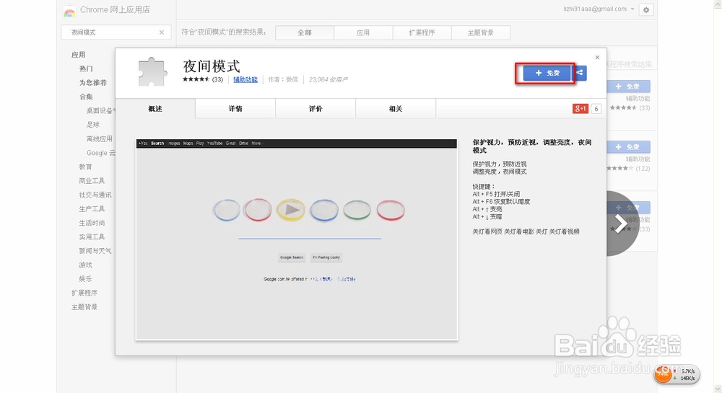Image resolution: width=722 pixels, height=393 pixels.
Task: Click the Alt + F5 打开/关闭 shortcut line
Action: (x=496, y=194)
